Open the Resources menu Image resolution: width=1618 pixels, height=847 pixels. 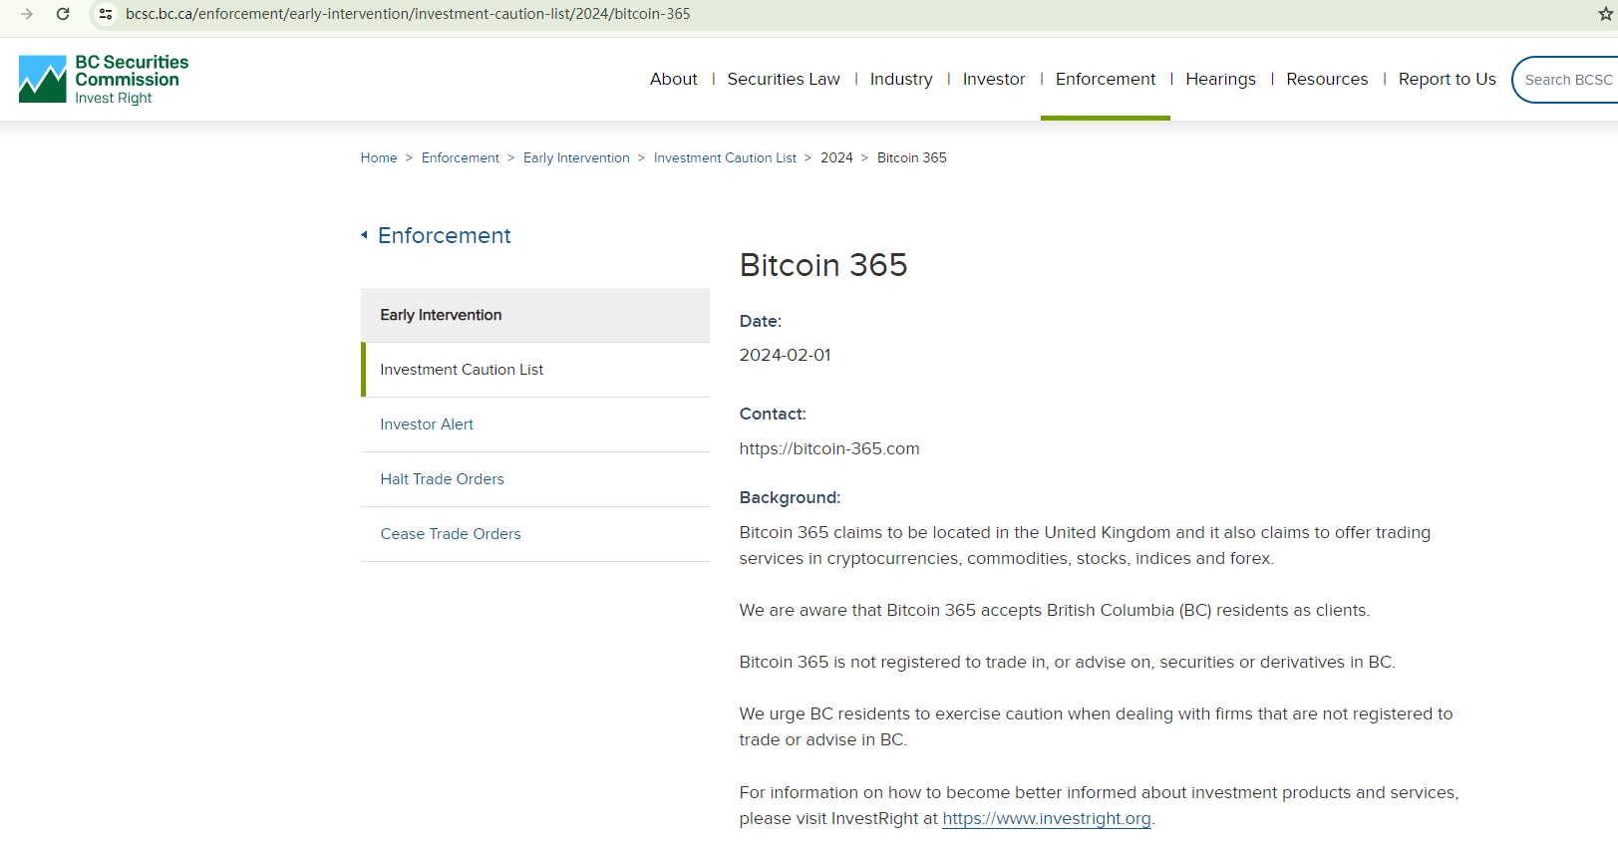tap(1327, 79)
